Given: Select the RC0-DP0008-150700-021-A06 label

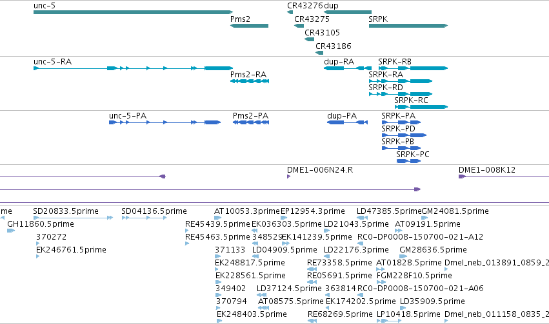Looking at the screenshot, I should 421,289.
